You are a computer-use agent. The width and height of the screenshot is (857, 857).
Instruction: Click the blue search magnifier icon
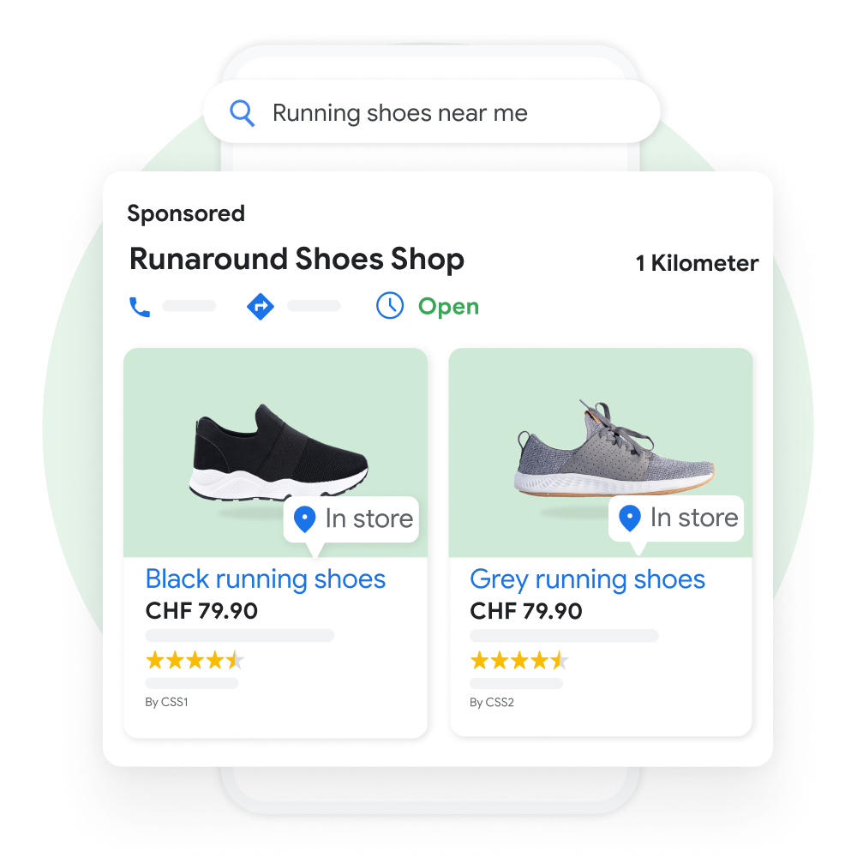243,113
